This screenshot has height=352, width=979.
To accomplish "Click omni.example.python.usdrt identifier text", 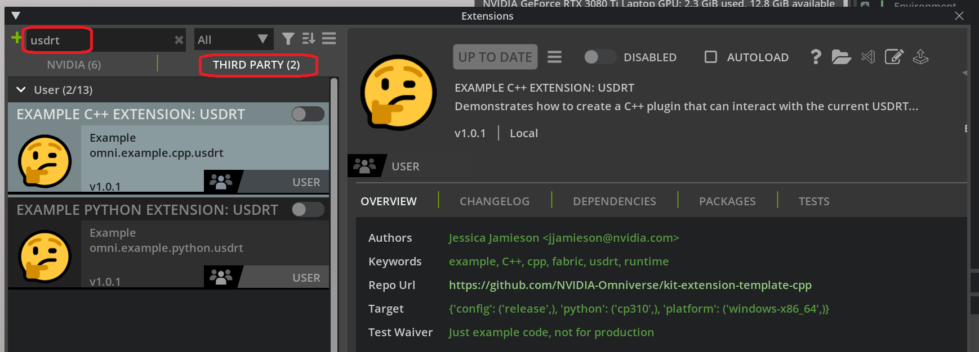I will 166,248.
